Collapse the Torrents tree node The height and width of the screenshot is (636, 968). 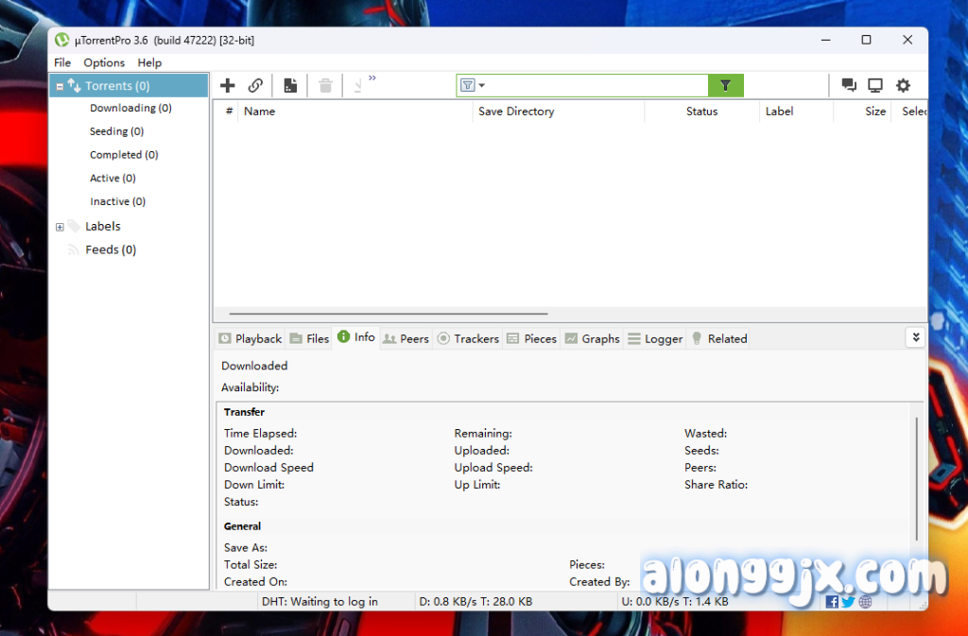60,86
